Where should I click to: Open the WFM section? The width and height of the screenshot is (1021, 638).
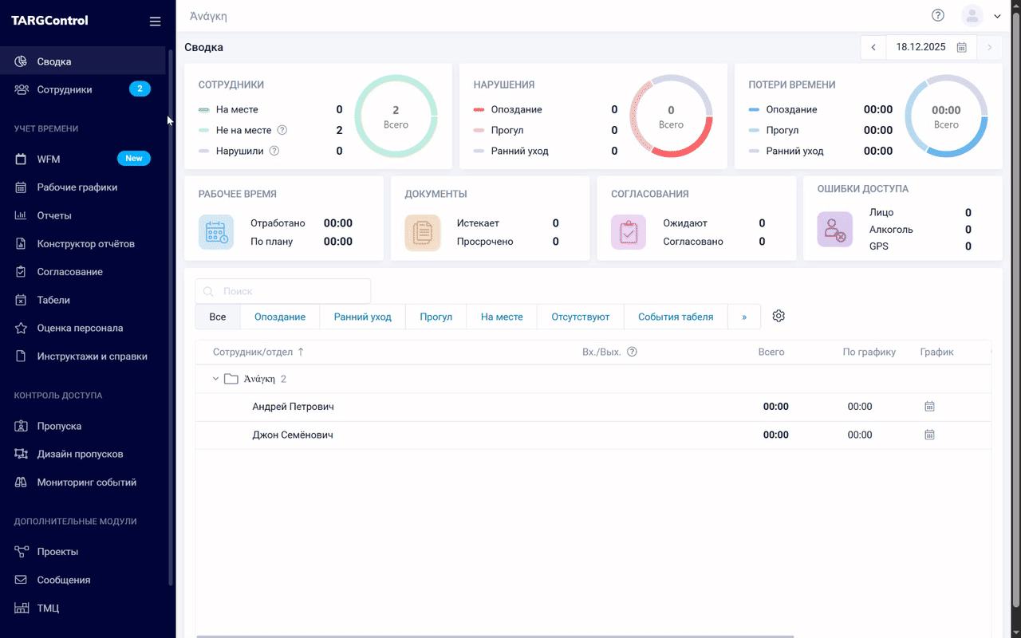pyautogui.click(x=49, y=159)
